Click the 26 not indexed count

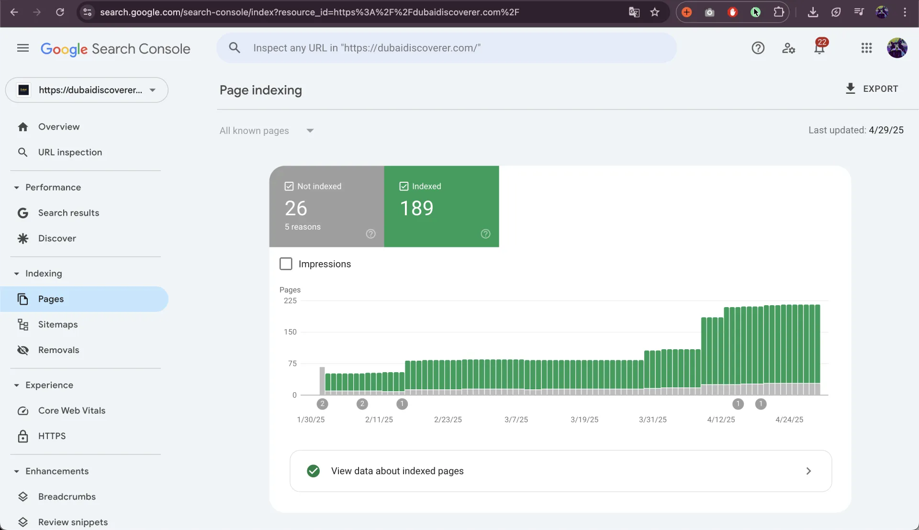point(296,208)
